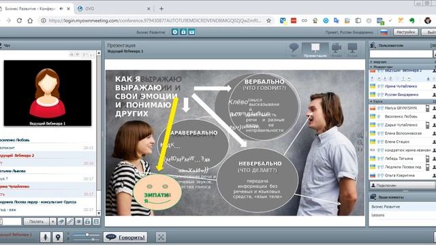Switch to the Видео camera view tab
The width and height of the screenshot is (436, 245).
337,50
